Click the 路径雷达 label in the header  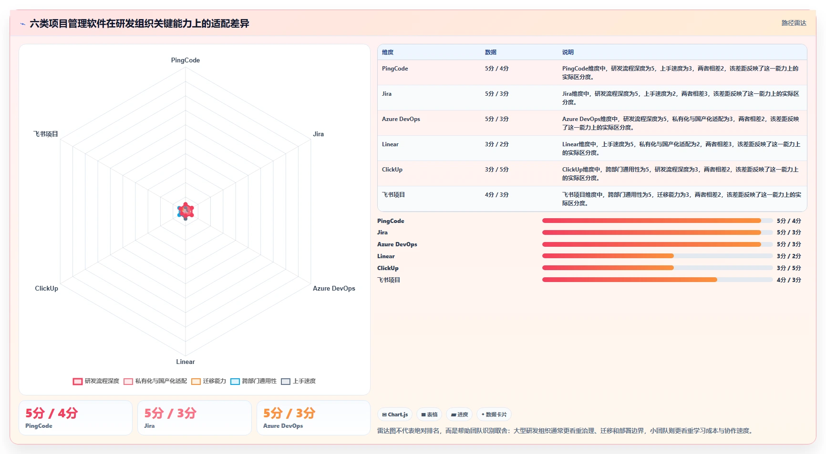click(x=794, y=23)
